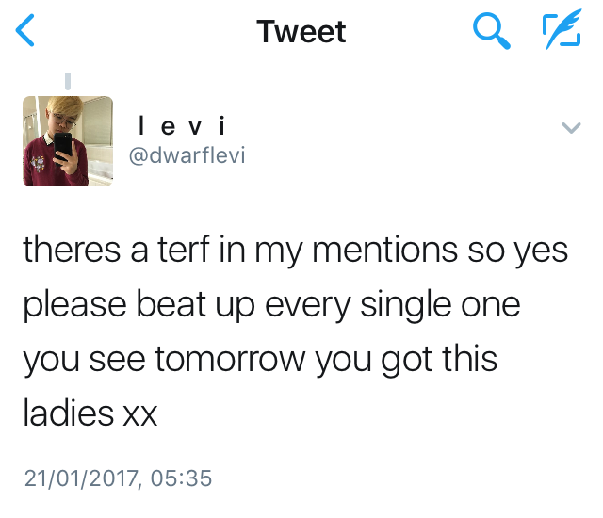Open the tweet options chevron
The height and width of the screenshot is (518, 603).
click(570, 127)
